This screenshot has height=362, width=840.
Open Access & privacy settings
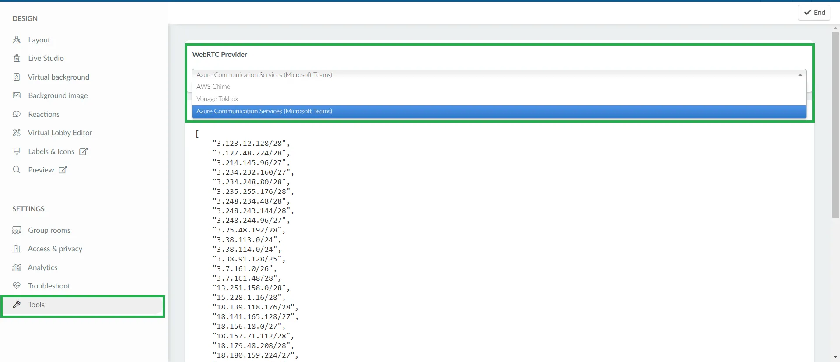tap(55, 249)
